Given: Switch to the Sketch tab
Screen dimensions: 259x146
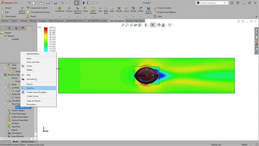Looking at the screenshot, I should 14,21.
